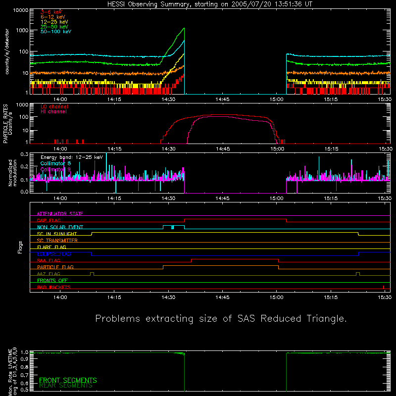Click the 'GAP FLAG' label
The image size is (396, 396).
click(x=49, y=220)
